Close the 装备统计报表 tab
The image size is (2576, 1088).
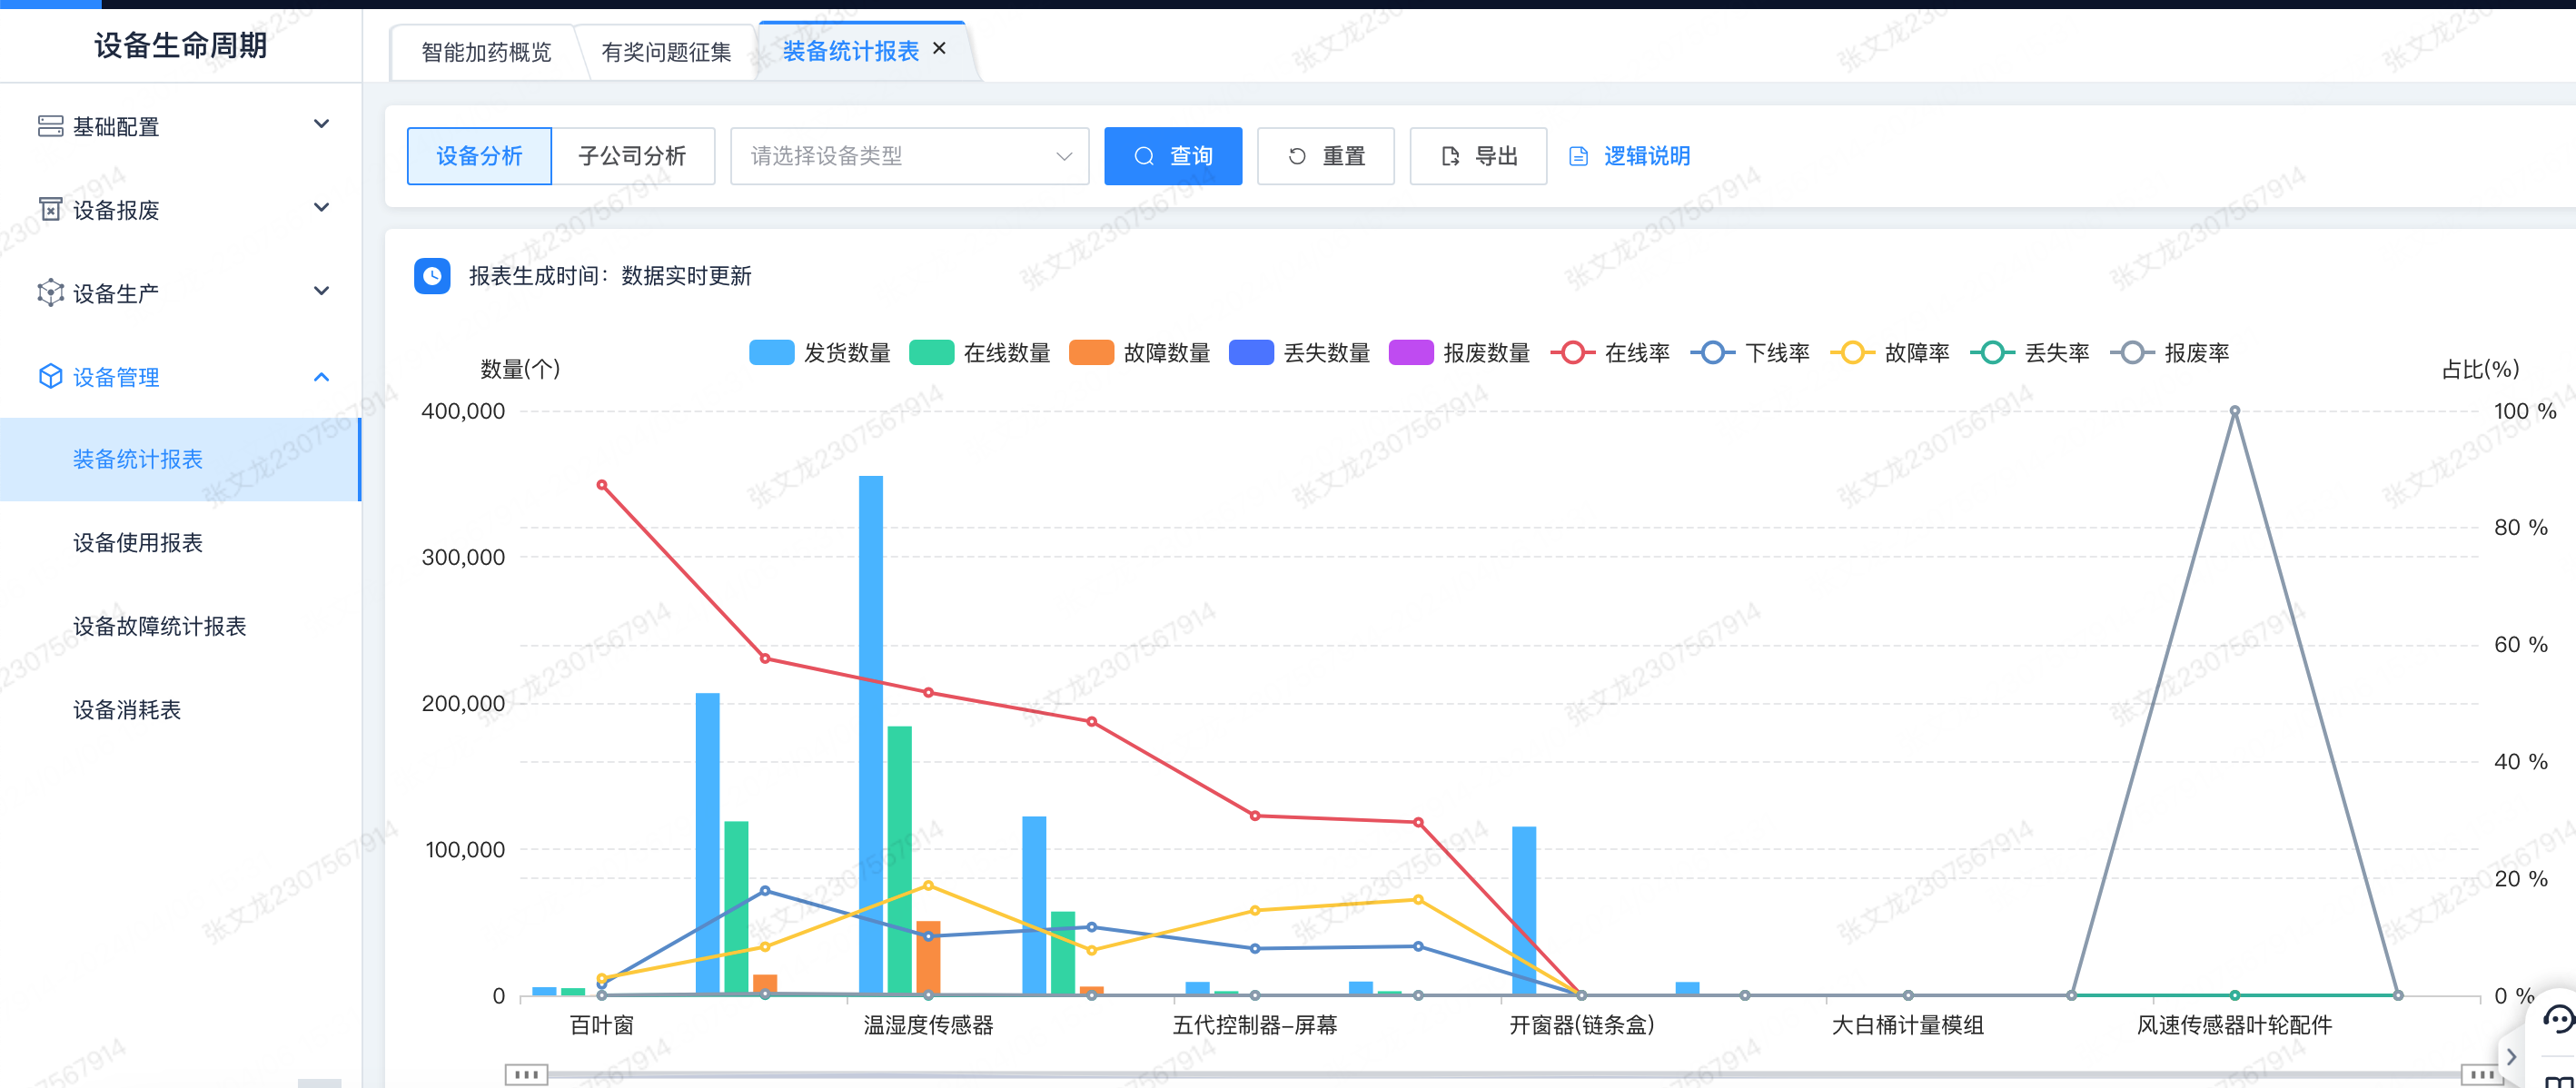click(x=939, y=48)
